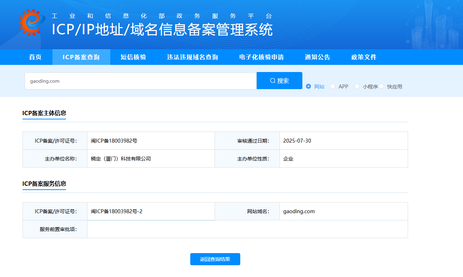
Task: Switch to 短信核验 tab
Action: (x=133, y=57)
